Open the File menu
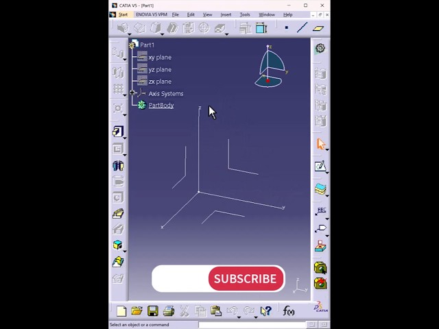 tap(176, 14)
